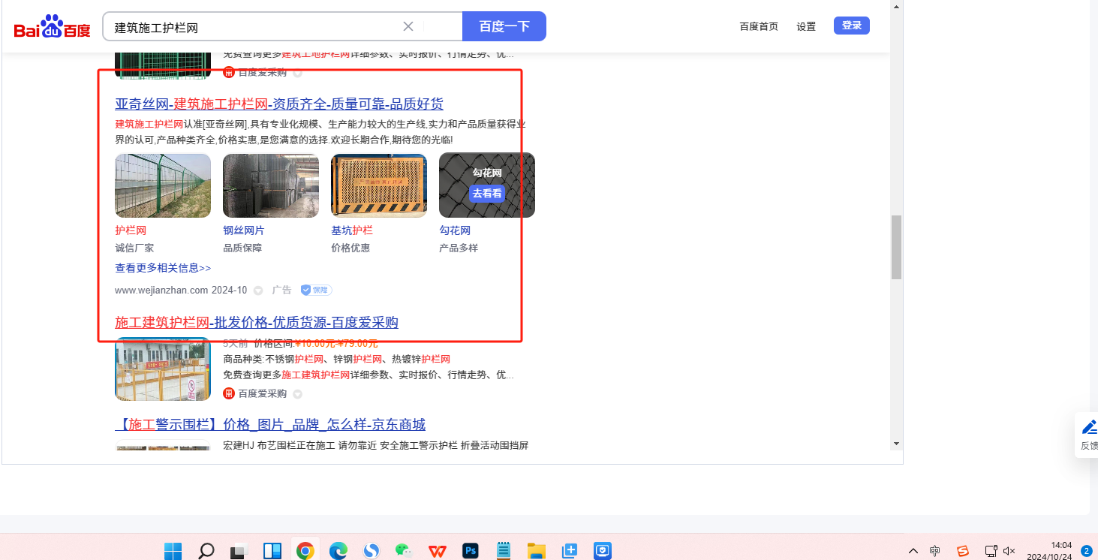The width and height of the screenshot is (1098, 560).
Task: Open the 查看更多相关信息>> link
Action: pos(163,268)
